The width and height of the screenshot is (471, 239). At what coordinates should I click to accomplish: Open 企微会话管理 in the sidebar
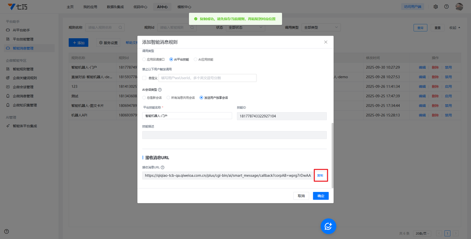(23, 87)
